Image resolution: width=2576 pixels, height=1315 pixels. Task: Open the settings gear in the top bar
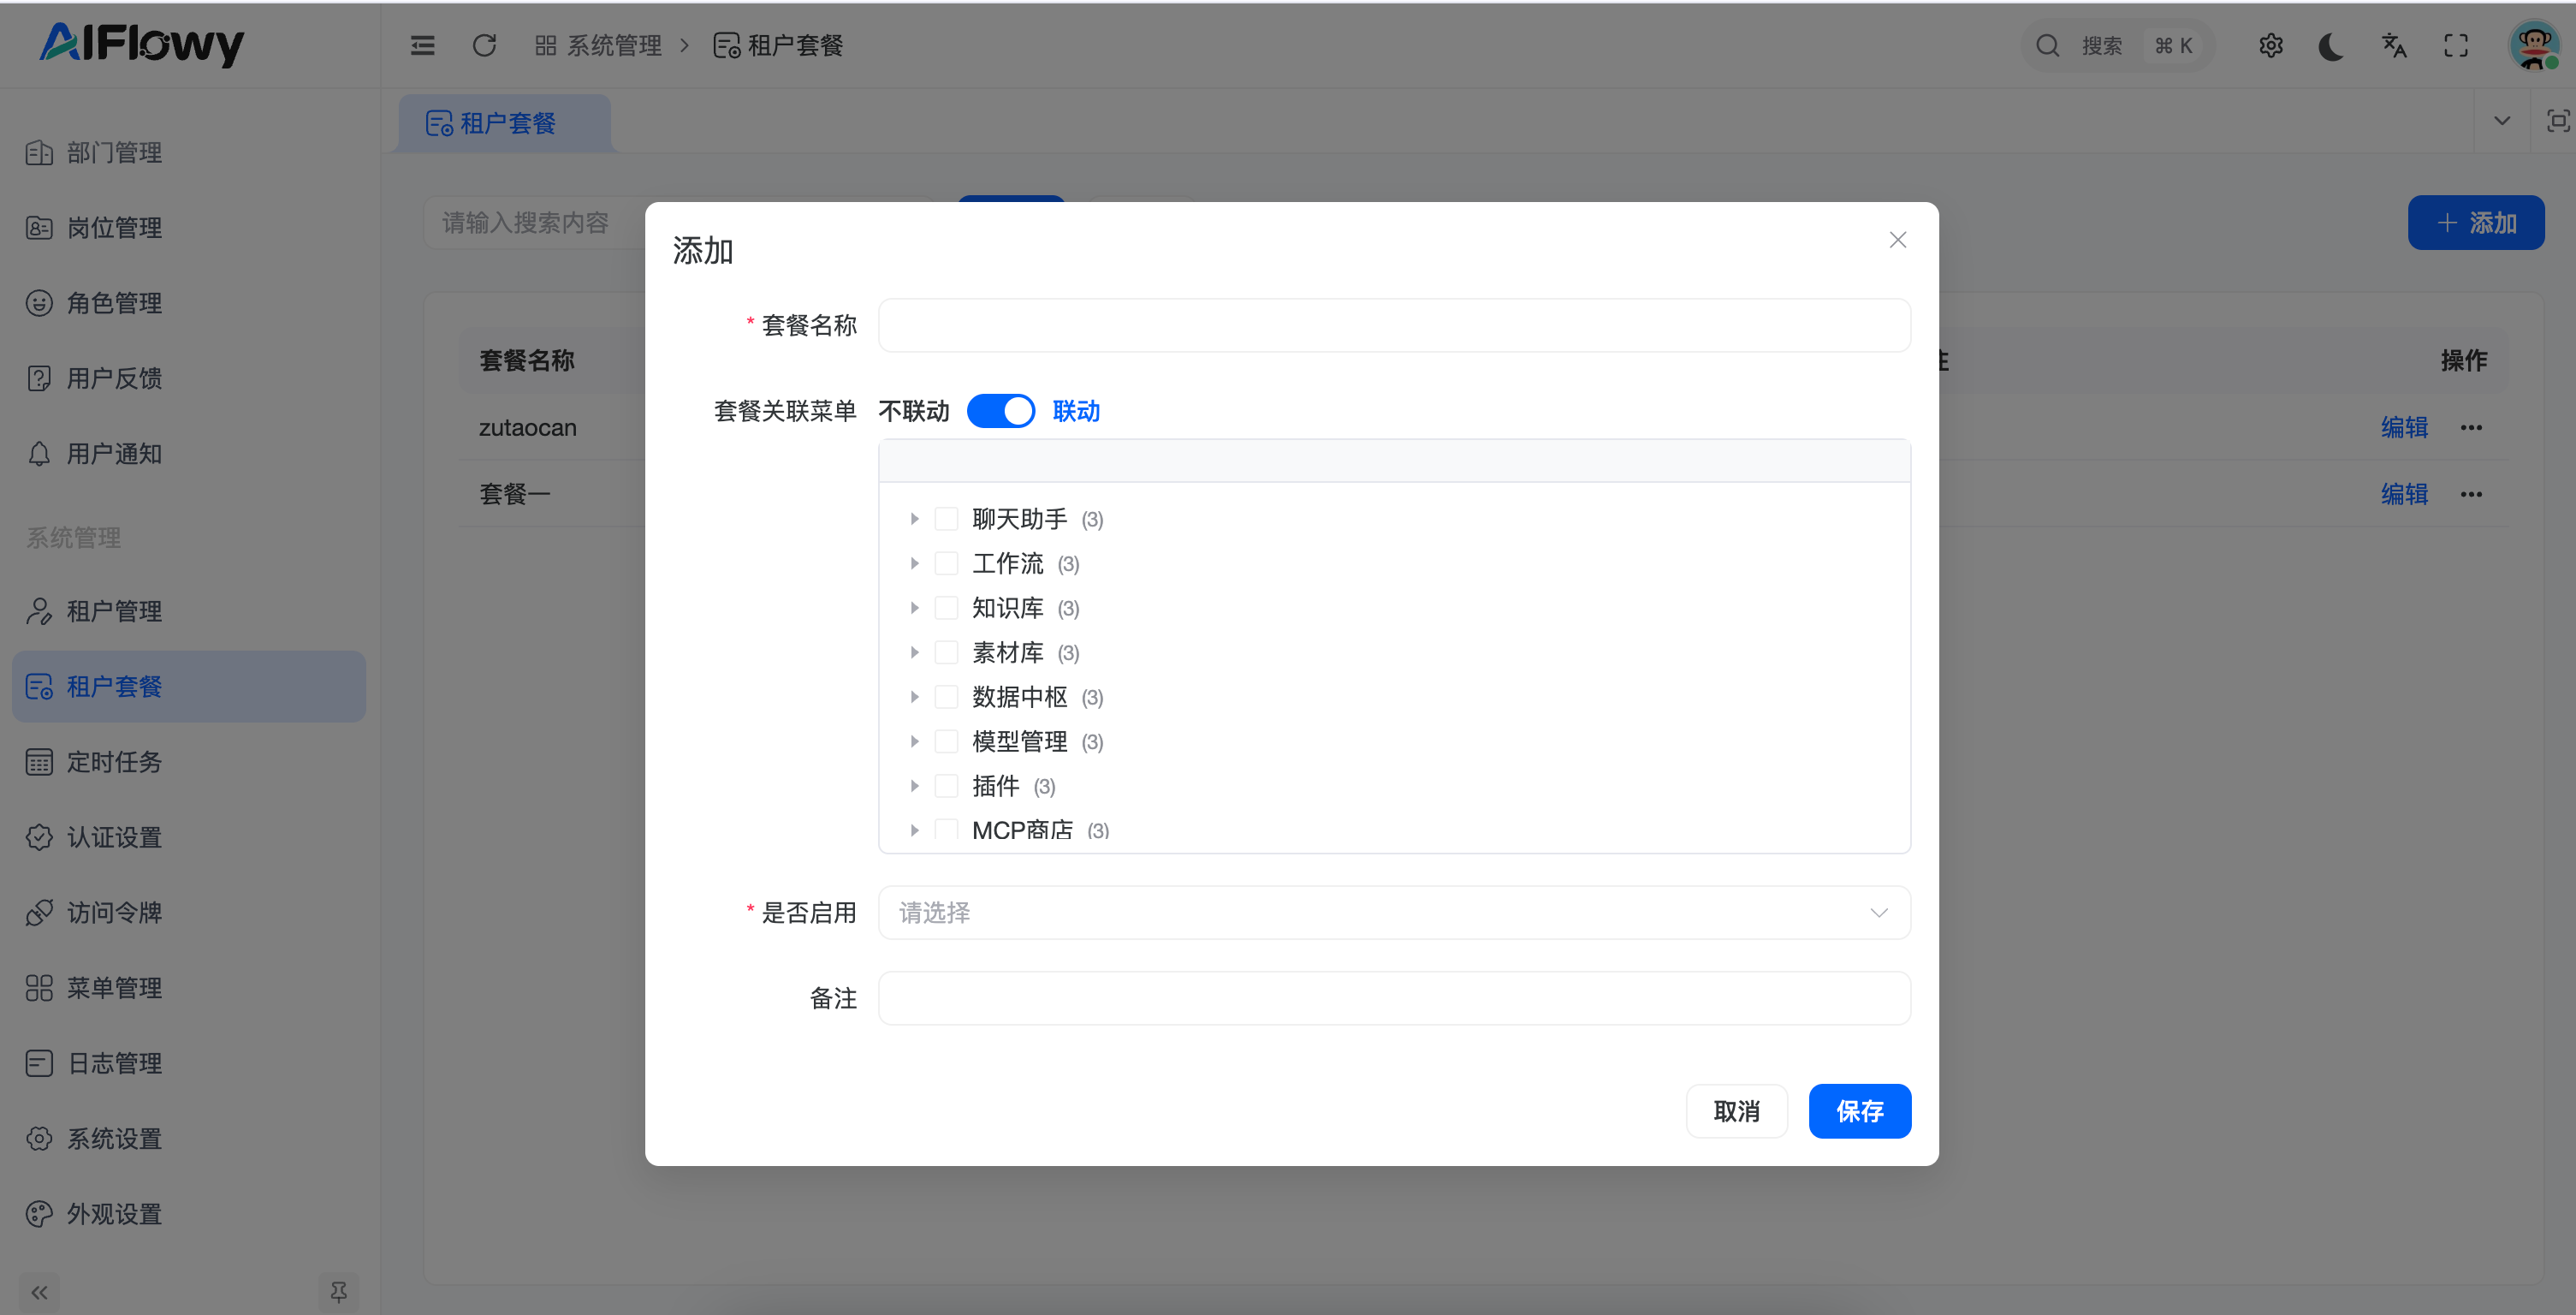click(x=2270, y=45)
